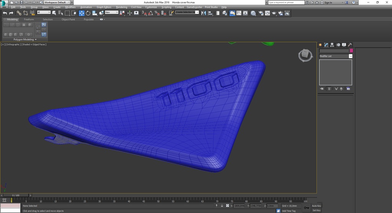Open the Edit menu
The width and height of the screenshot is (392, 213).
pyautogui.click(x=13, y=7)
